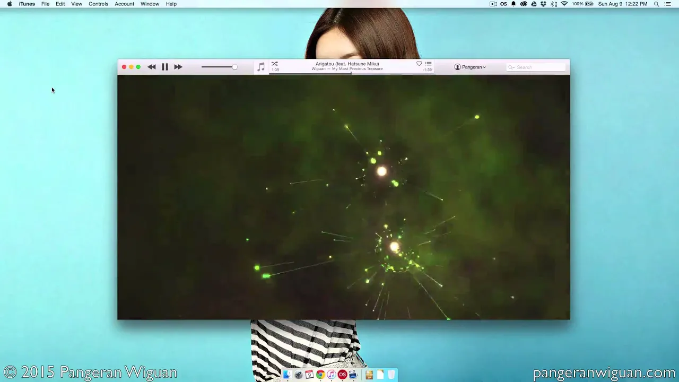679x382 pixels.
Task: Open the Account menu
Action: [125, 4]
